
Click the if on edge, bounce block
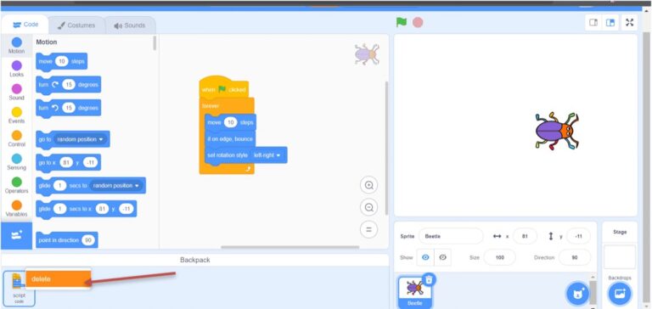[230, 139]
